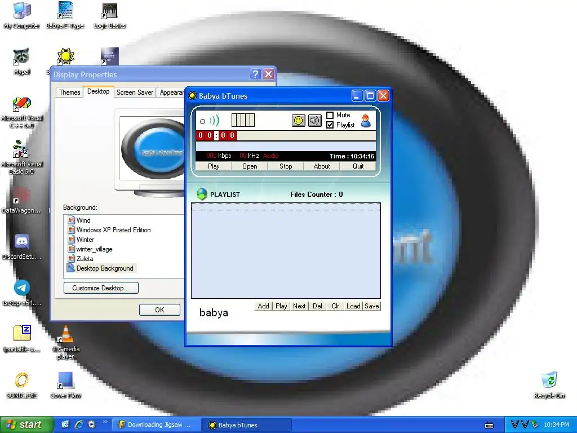The image size is (577, 433).
Task: Open the About dialog in bTunes
Action: pyautogui.click(x=322, y=166)
